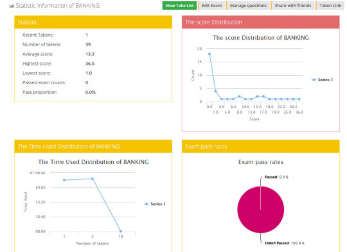Select the highest data point at score 0.0
Image resolution: width=347 pixels, height=252 pixels.
click(209, 54)
